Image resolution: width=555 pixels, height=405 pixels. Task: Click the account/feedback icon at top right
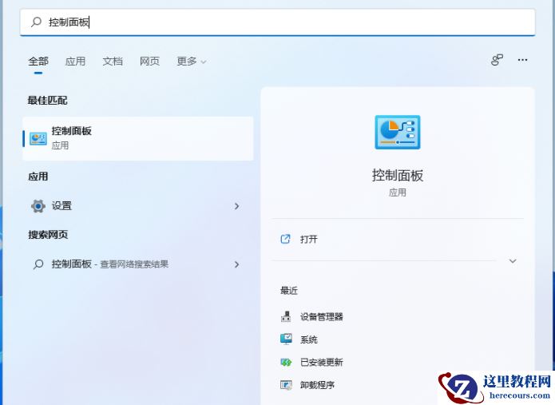(497, 60)
